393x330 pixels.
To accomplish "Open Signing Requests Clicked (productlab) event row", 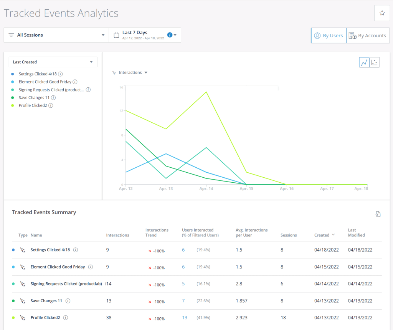I will click(x=66, y=284).
